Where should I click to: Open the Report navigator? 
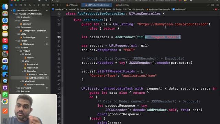tap(48, 5)
